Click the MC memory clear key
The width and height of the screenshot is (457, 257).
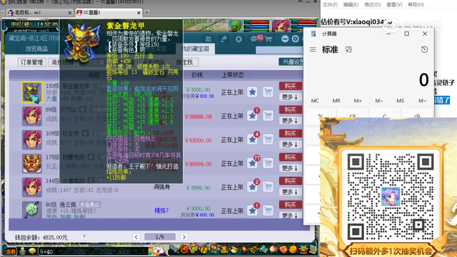coord(315,101)
